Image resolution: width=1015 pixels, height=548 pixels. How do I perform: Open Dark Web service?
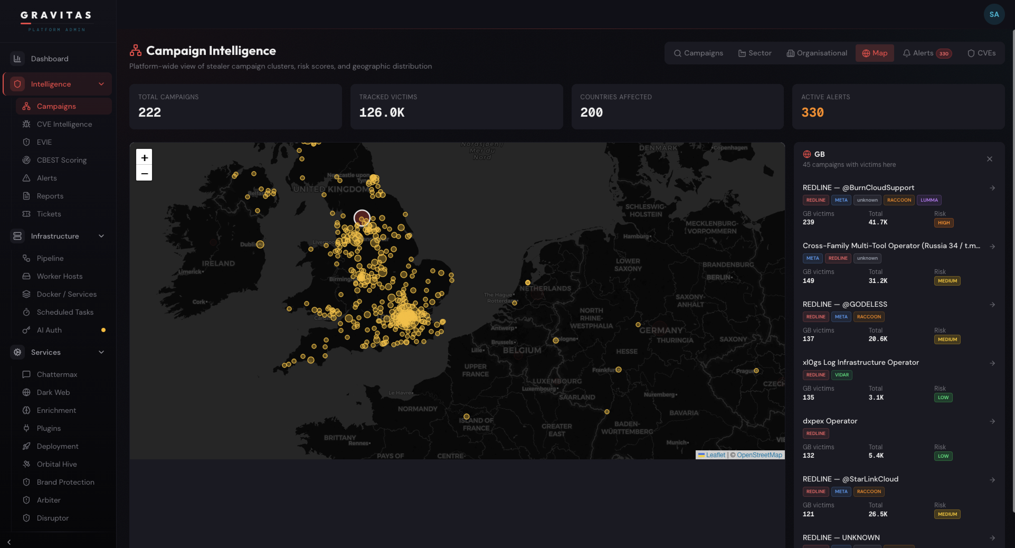(x=63, y=392)
